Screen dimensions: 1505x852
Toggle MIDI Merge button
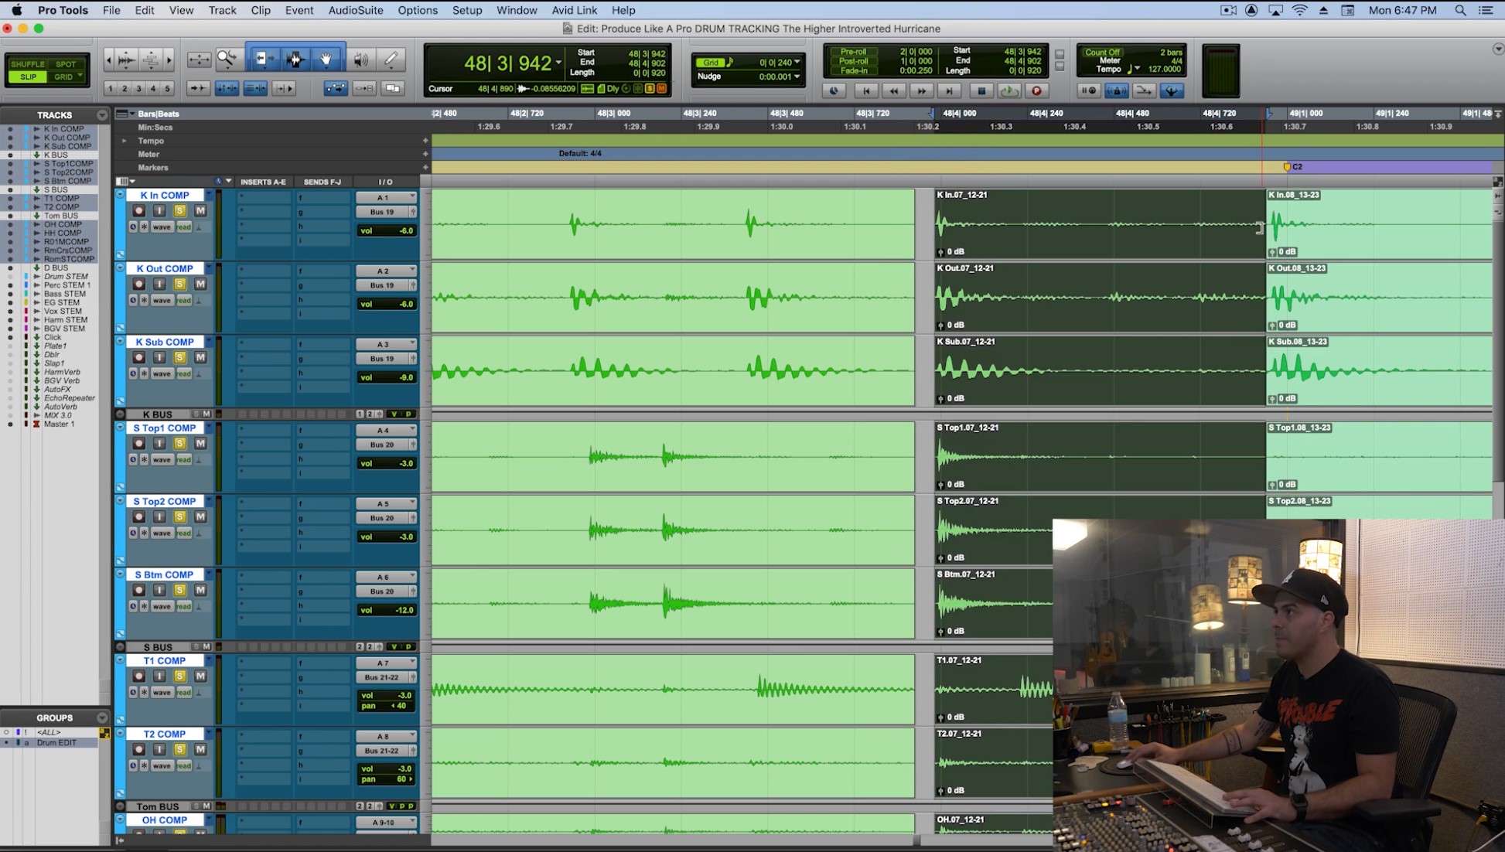pyautogui.click(x=1144, y=90)
